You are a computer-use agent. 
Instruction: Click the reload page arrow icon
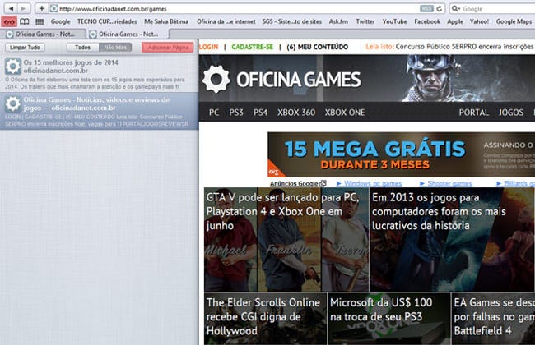440,9
